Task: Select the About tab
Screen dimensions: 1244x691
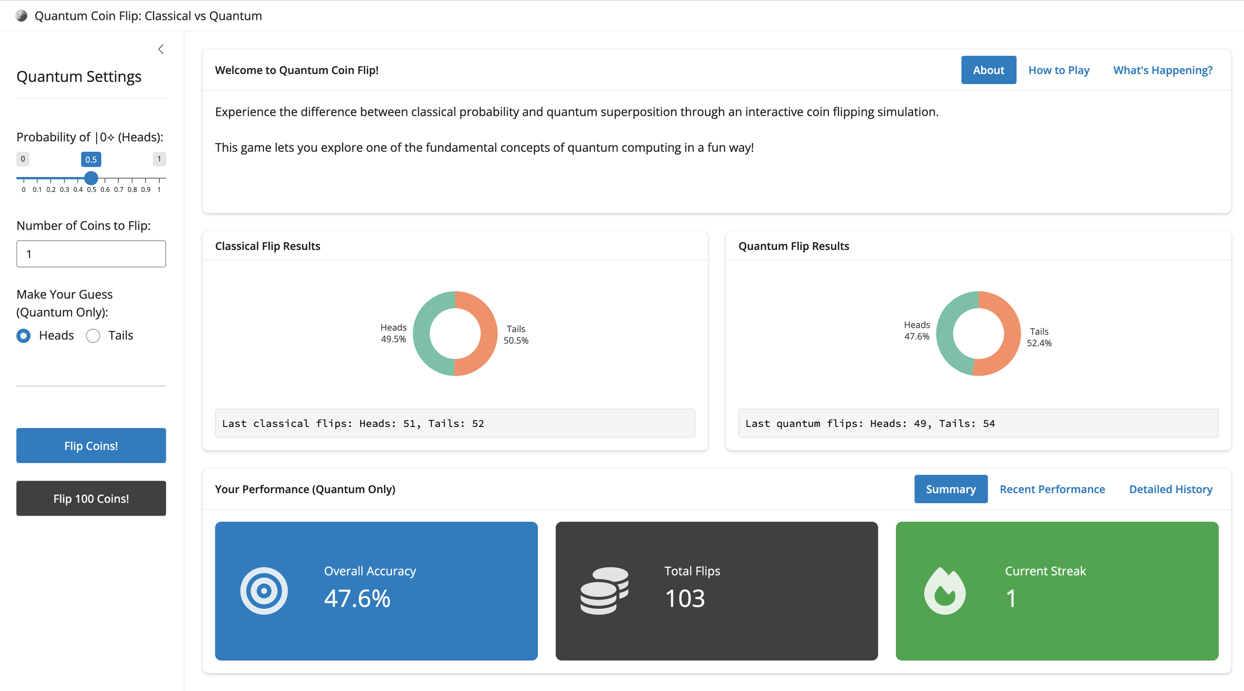Action: click(988, 70)
